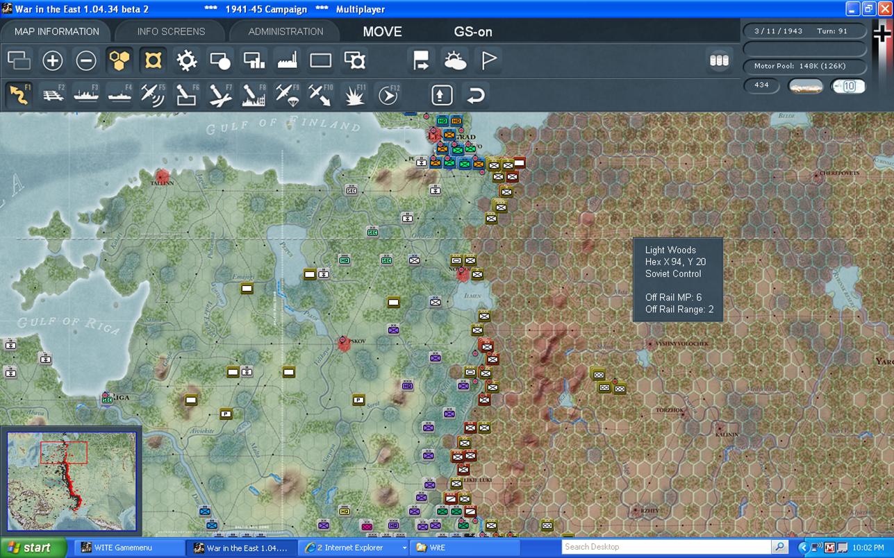Show factory locations with factory icon
Screen dimensions: 894x558
coord(287,60)
